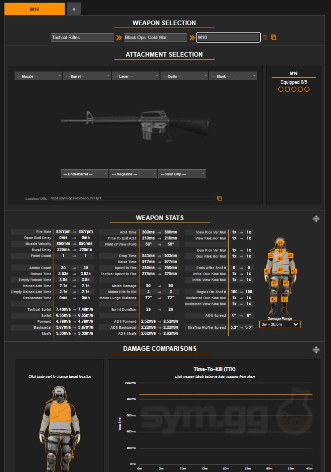Open the Stock attachment dropdown
The height and width of the screenshot is (472, 331).
233,76
